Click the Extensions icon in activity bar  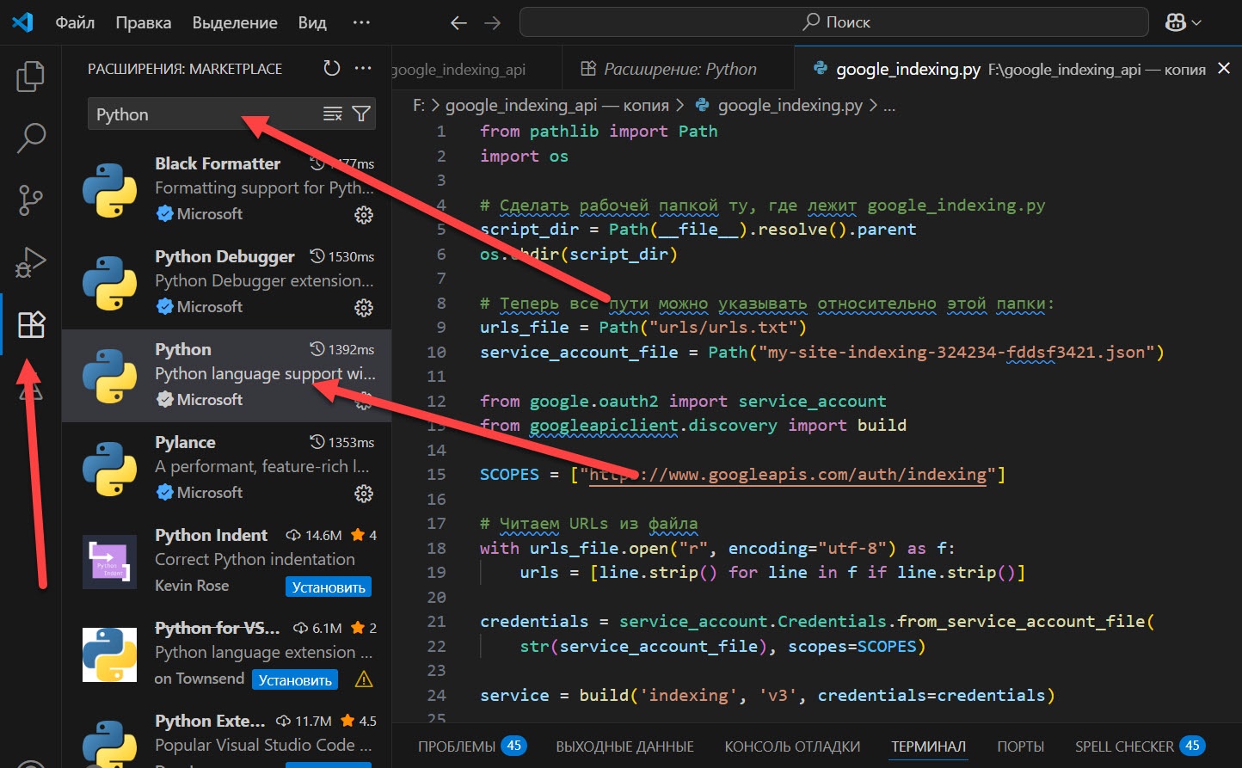[x=31, y=325]
